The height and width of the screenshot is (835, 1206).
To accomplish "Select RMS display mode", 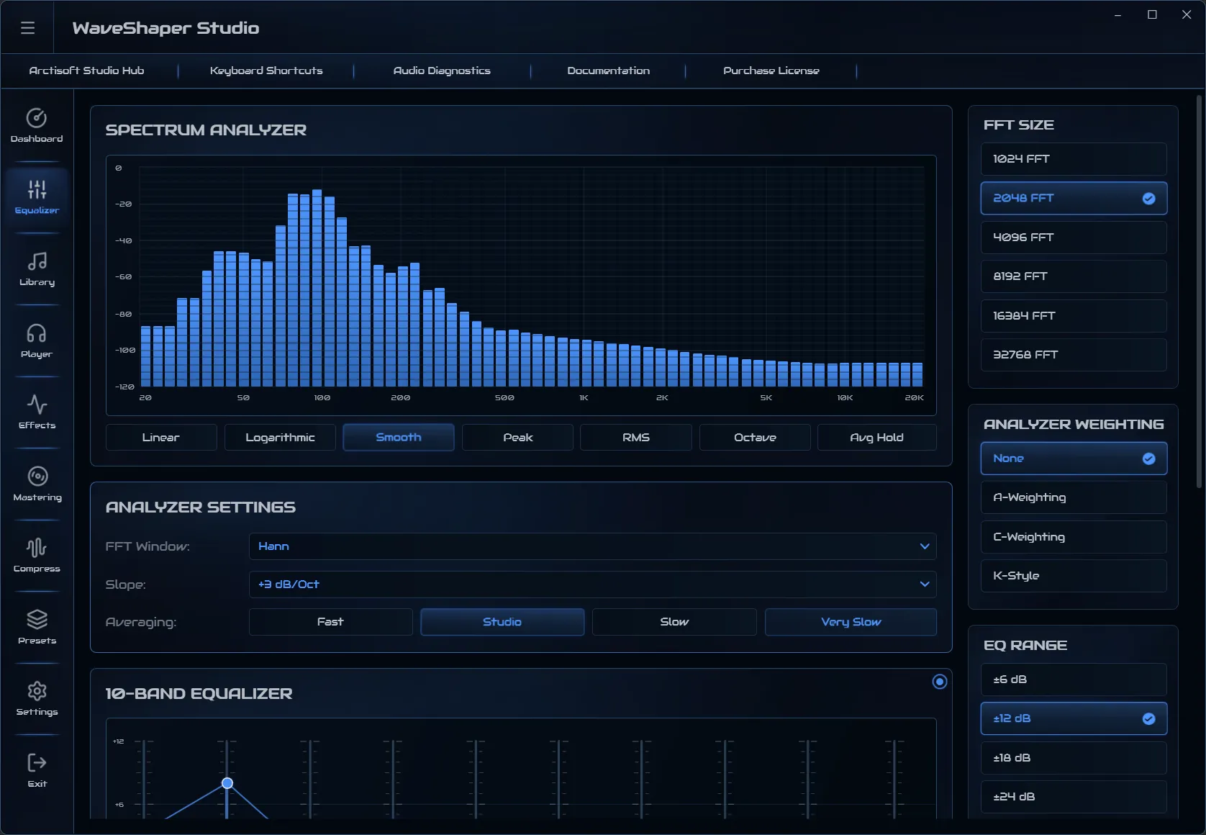I will coord(636,438).
